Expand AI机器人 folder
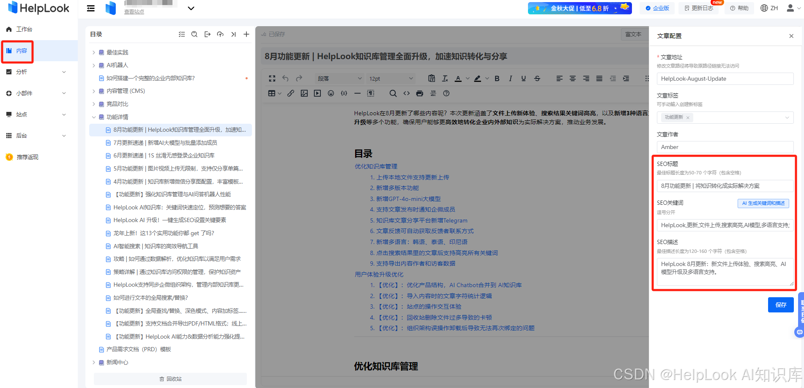This screenshot has width=804, height=388. 94,65
